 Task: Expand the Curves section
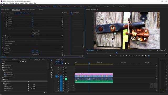point(2,40)
